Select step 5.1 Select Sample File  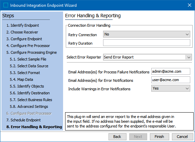(x=28, y=59)
